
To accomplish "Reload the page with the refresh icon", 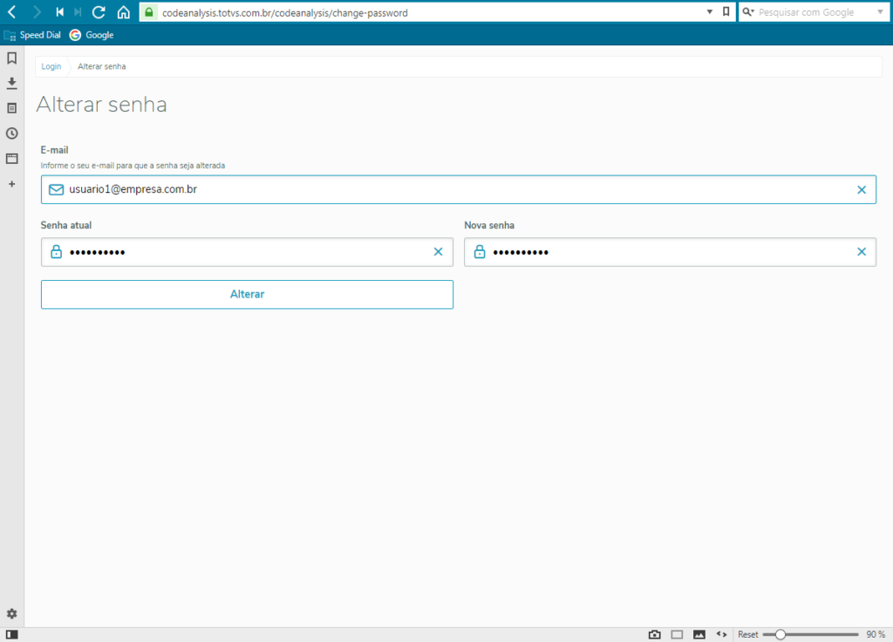I will pyautogui.click(x=99, y=12).
